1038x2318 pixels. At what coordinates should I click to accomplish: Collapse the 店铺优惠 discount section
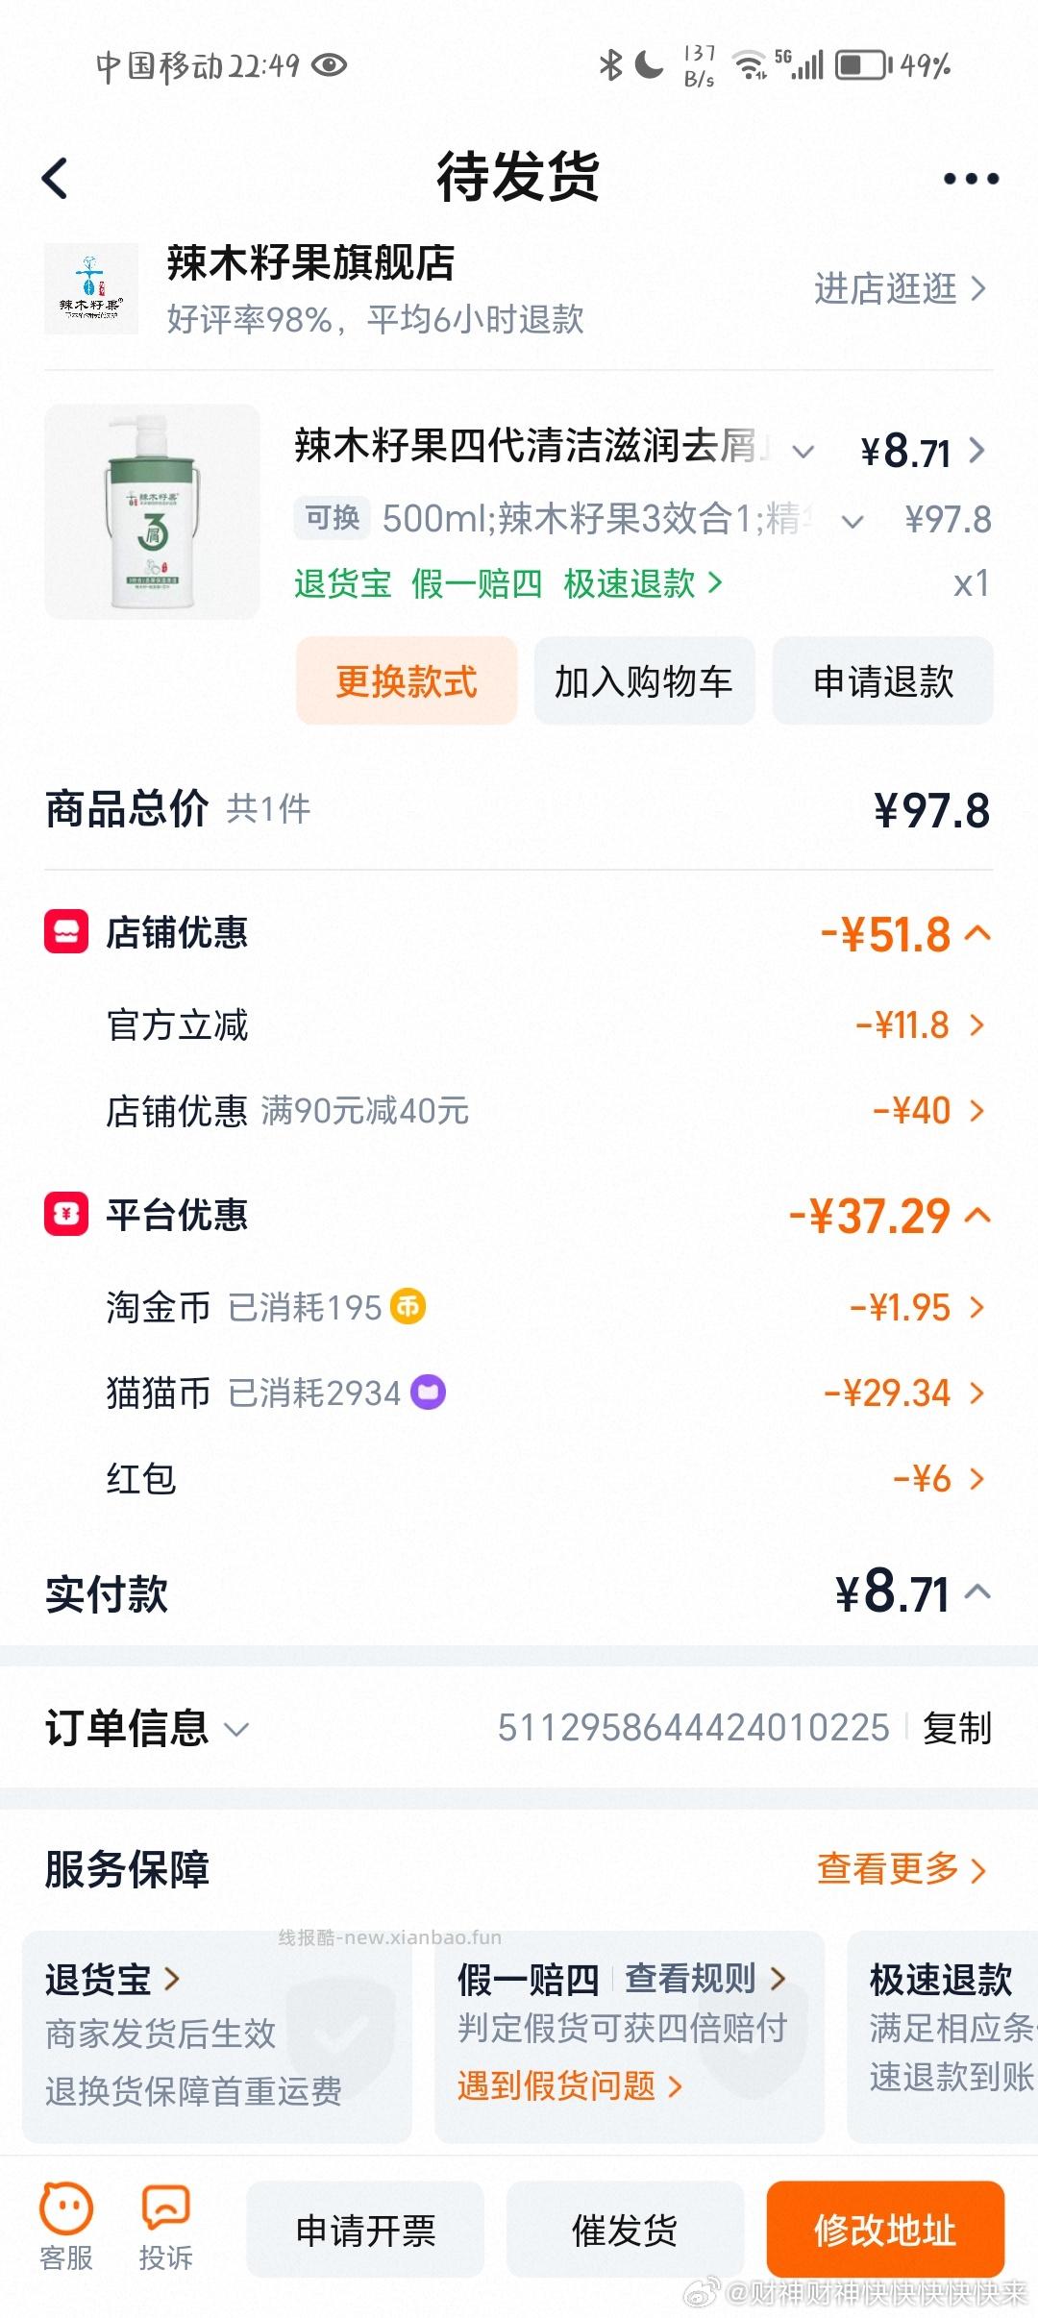[977, 934]
